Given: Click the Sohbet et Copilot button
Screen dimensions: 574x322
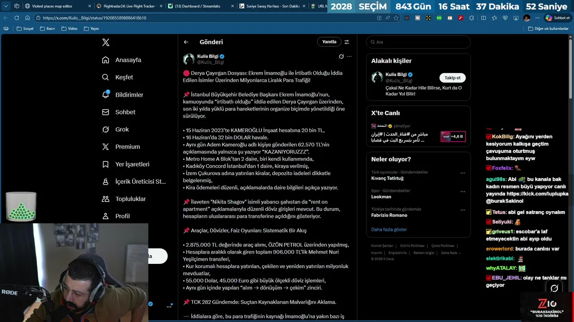Looking at the screenshot, I should (557, 18).
